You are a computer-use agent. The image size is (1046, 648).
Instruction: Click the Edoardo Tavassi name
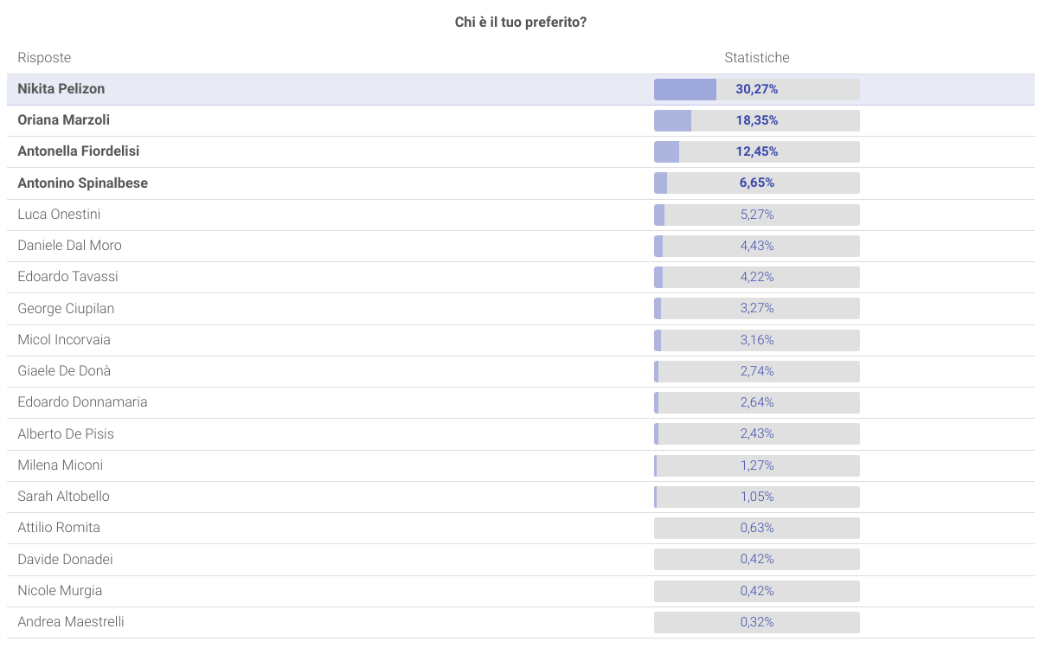68,277
